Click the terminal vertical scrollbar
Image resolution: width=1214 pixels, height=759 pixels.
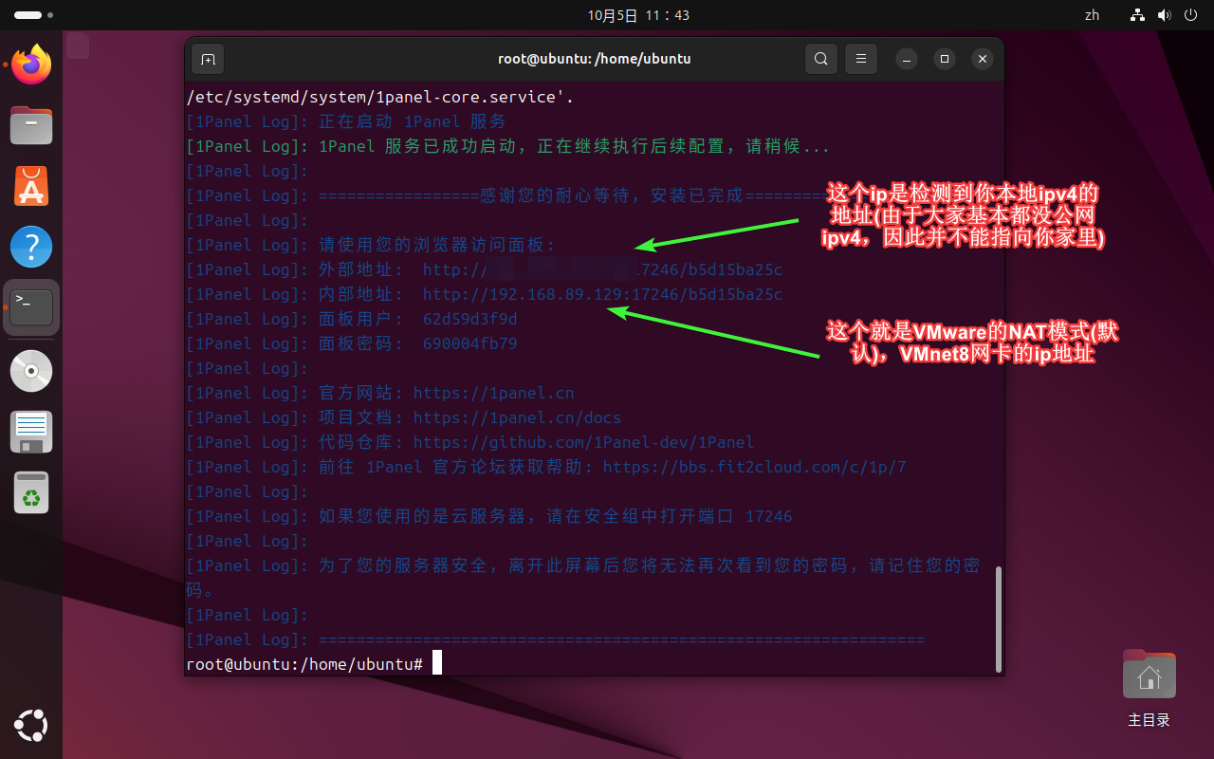(x=997, y=619)
